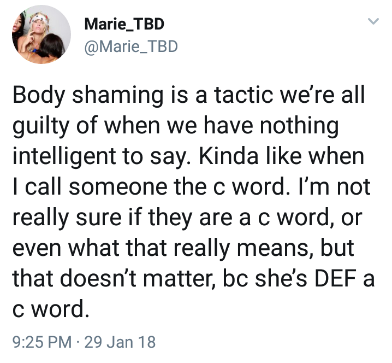Click the final "c word." line of the tweet
392x363 pixels.
click(51, 309)
